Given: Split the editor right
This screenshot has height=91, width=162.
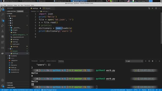Looking at the screenshot, I should tap(156, 8).
